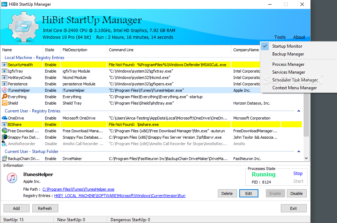Image resolution: width=337 pixels, height=223 pixels.
Task: Choose Scheduler Task Manager menu entry
Action: tap(295, 80)
